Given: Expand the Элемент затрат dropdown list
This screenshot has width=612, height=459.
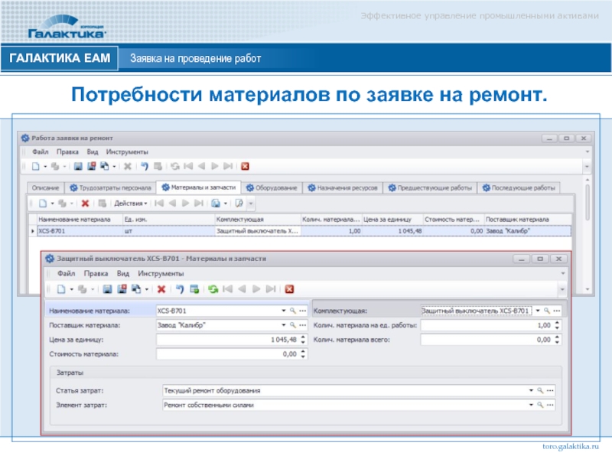Looking at the screenshot, I should (532, 405).
